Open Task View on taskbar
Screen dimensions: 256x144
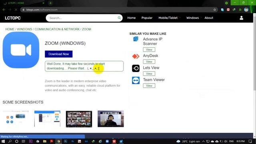(24, 141)
